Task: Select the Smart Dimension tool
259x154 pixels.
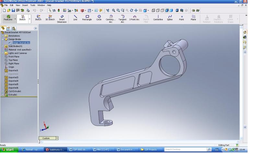Action: (x=62, y=19)
